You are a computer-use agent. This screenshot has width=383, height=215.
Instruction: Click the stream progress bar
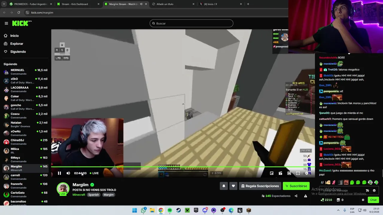tap(183, 167)
